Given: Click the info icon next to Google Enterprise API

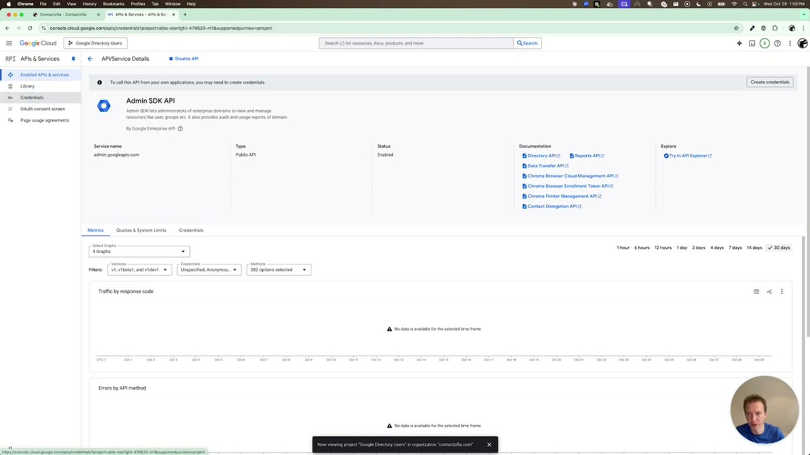Looking at the screenshot, I should pyautogui.click(x=180, y=128).
